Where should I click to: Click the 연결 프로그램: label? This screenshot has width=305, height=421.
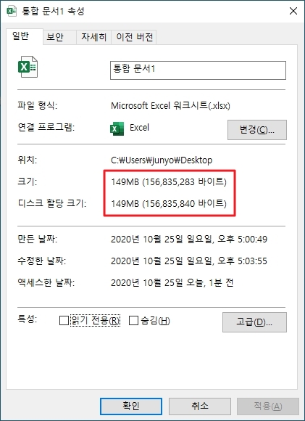(46, 127)
